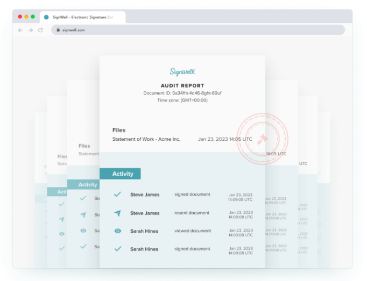
Task: Click Files heading on second report behind
Action: click(84, 146)
